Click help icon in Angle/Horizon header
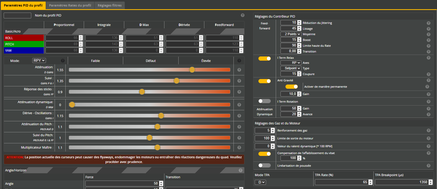 (240, 170)
